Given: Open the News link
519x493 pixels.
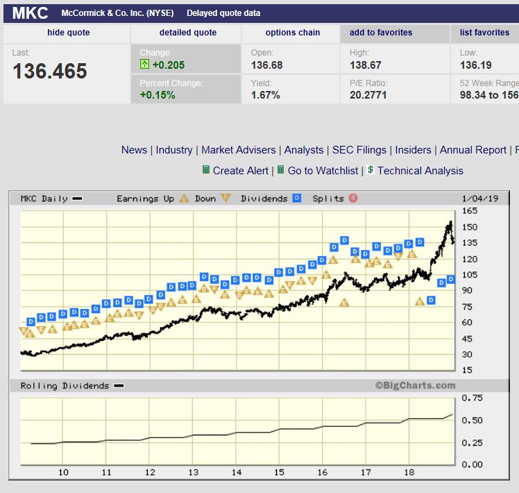Looking at the screenshot, I should 134,150.
